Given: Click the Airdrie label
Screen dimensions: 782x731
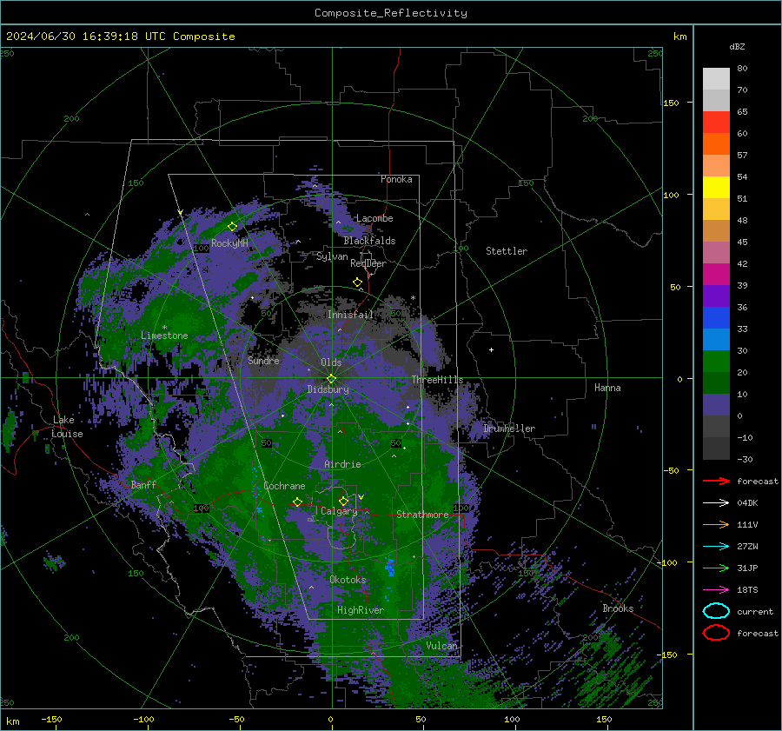Looking at the screenshot, I should 342,464.
